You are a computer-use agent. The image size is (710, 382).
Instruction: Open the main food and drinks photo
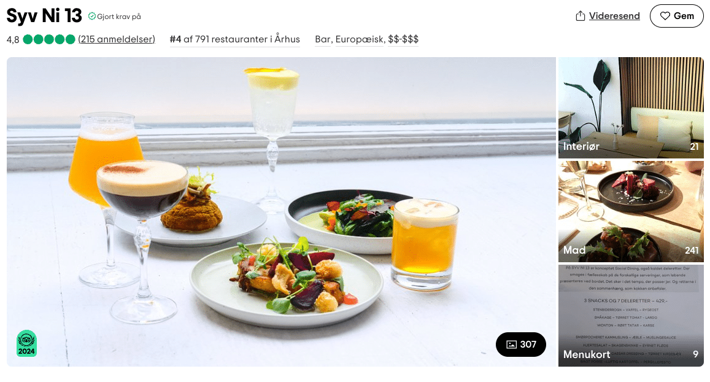tap(281, 212)
